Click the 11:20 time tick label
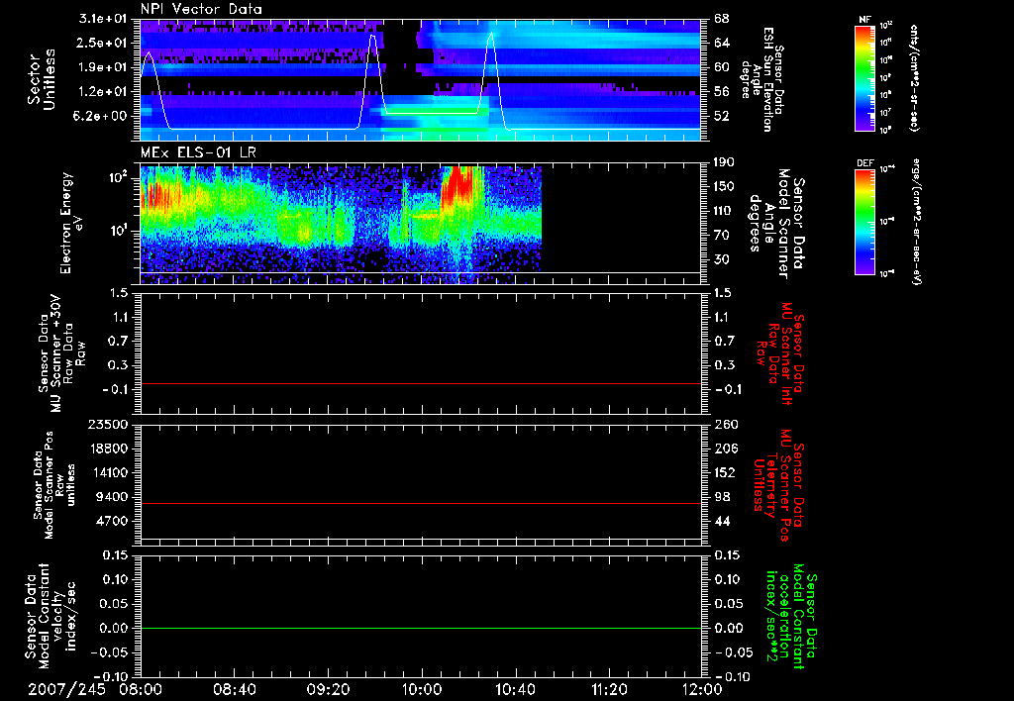 pos(609,689)
